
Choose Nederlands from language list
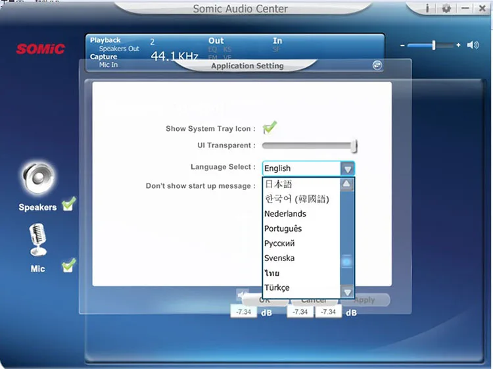[302, 214]
